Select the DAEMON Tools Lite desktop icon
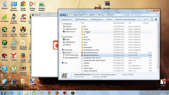 click(x=23, y=70)
